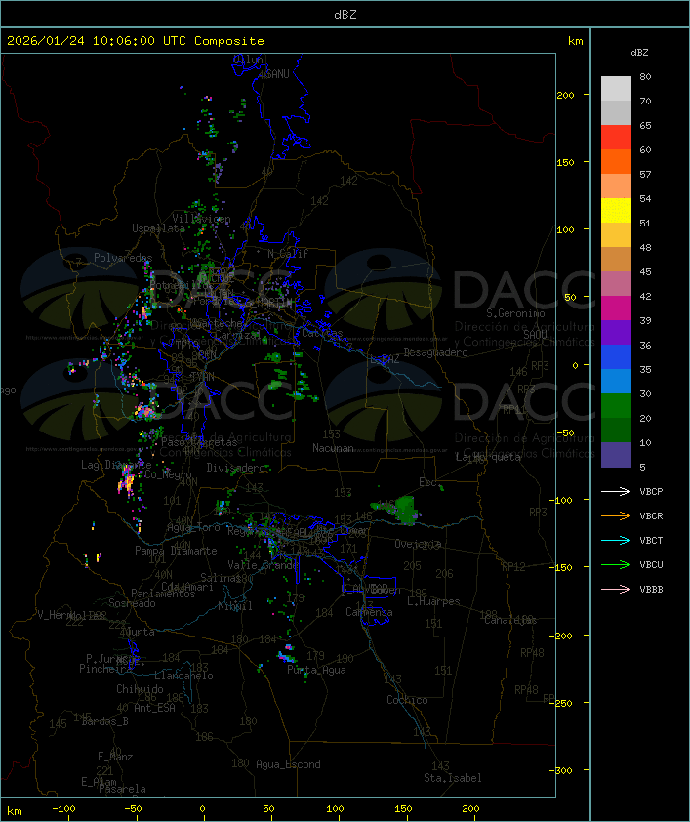Select the yellow 54 dBZ legend swatch

(x=616, y=211)
